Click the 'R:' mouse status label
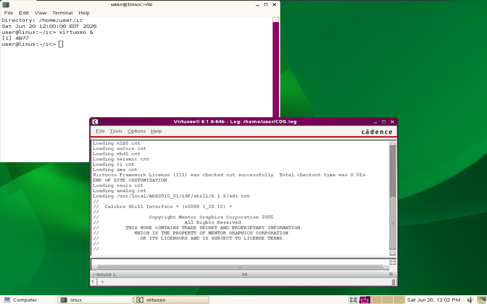487x304 pixels. click(x=392, y=274)
